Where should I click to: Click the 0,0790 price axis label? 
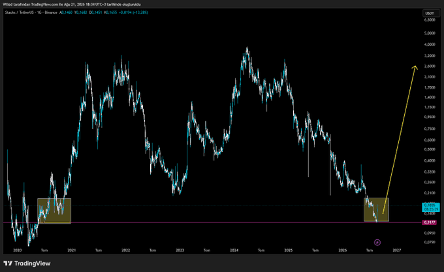coord(430,242)
